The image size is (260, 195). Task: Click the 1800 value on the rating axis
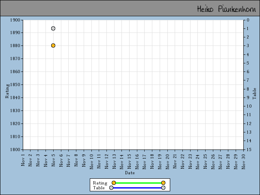15,149
